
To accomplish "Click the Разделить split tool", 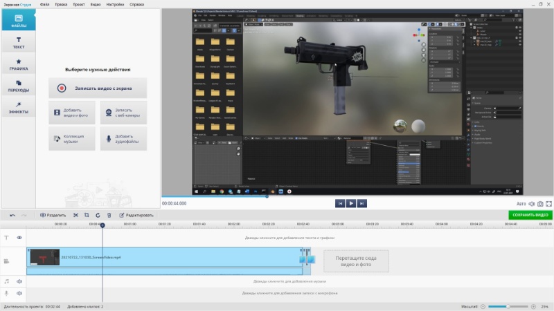I will (53, 215).
